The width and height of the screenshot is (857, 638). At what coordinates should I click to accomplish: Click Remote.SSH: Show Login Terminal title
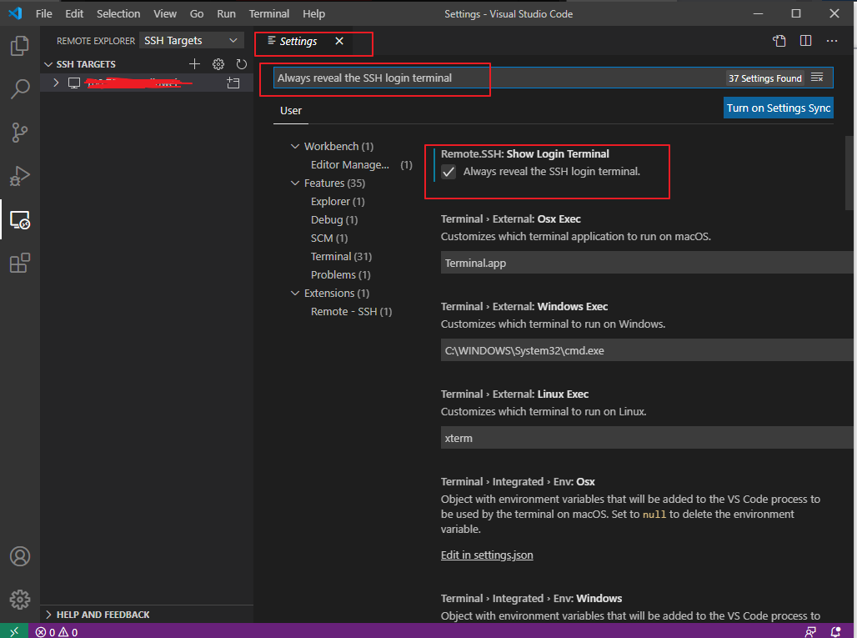pyautogui.click(x=524, y=153)
